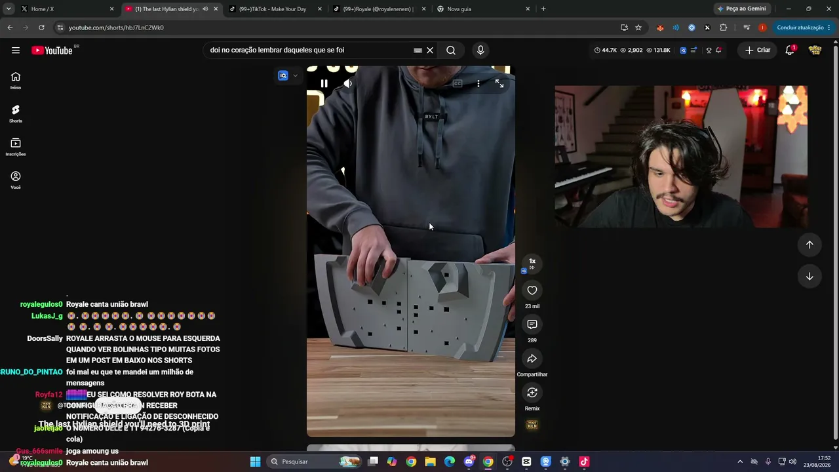Open Discord from the taskbar
Image resolution: width=839 pixels, height=472 pixels.
pyautogui.click(x=469, y=462)
